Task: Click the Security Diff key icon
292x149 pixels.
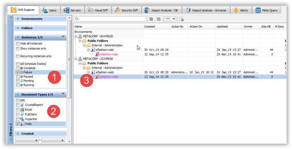Action: point(117,10)
